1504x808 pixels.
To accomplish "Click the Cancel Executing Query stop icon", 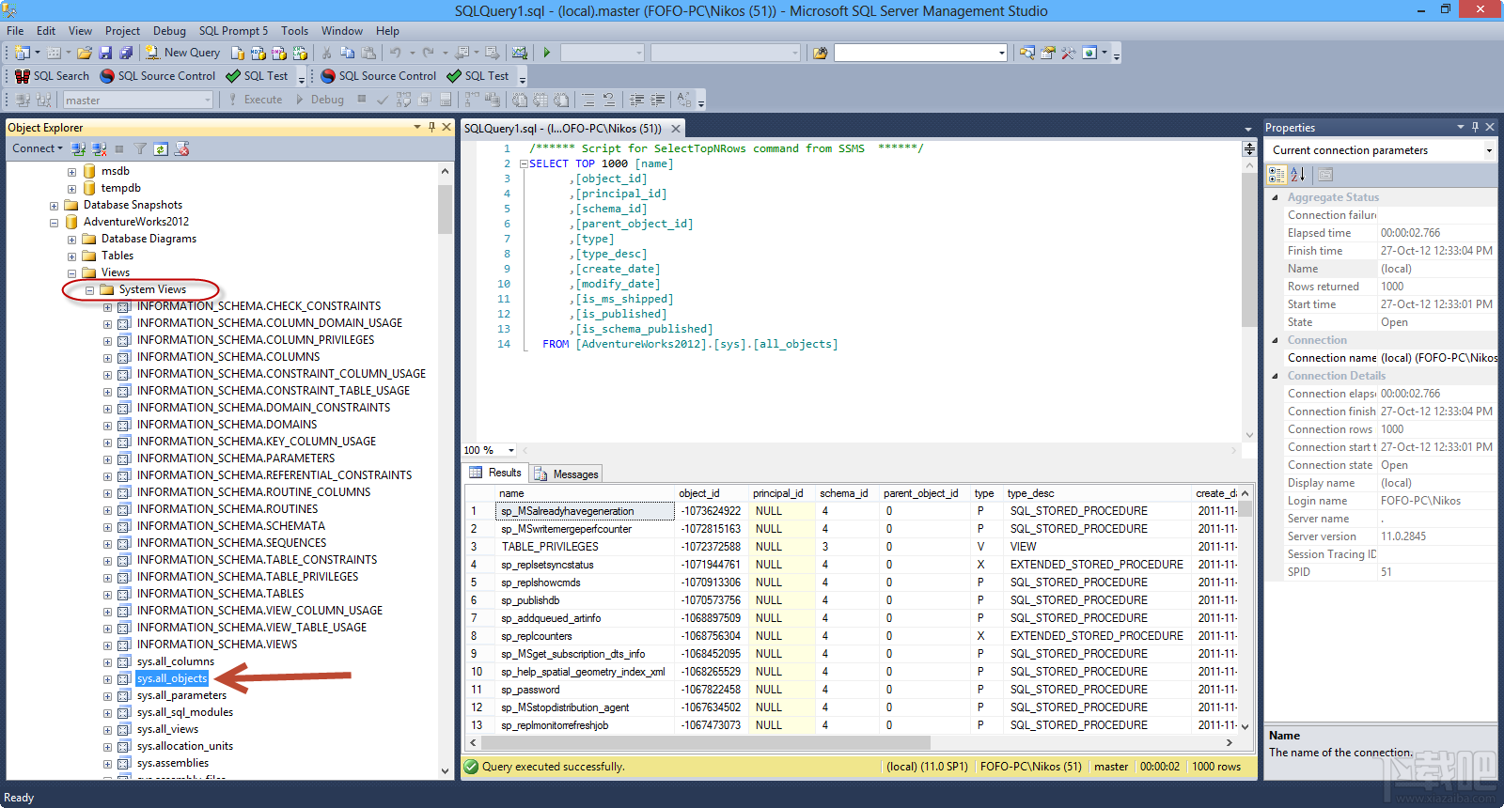I will coord(361,99).
